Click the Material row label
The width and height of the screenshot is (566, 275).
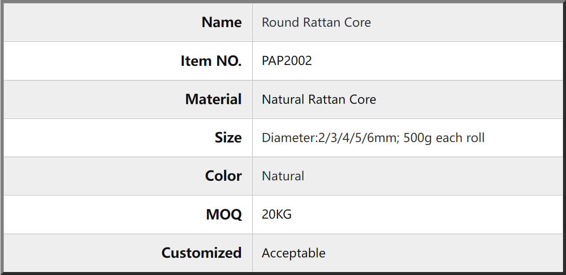coord(213,99)
